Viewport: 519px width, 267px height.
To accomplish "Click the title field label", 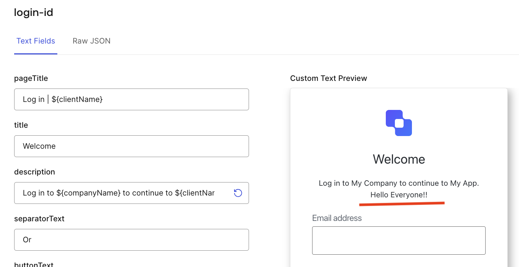I will pyautogui.click(x=21, y=125).
